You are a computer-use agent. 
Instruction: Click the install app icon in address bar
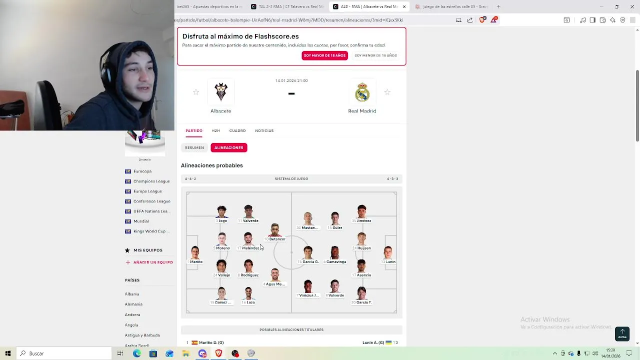(458, 20)
